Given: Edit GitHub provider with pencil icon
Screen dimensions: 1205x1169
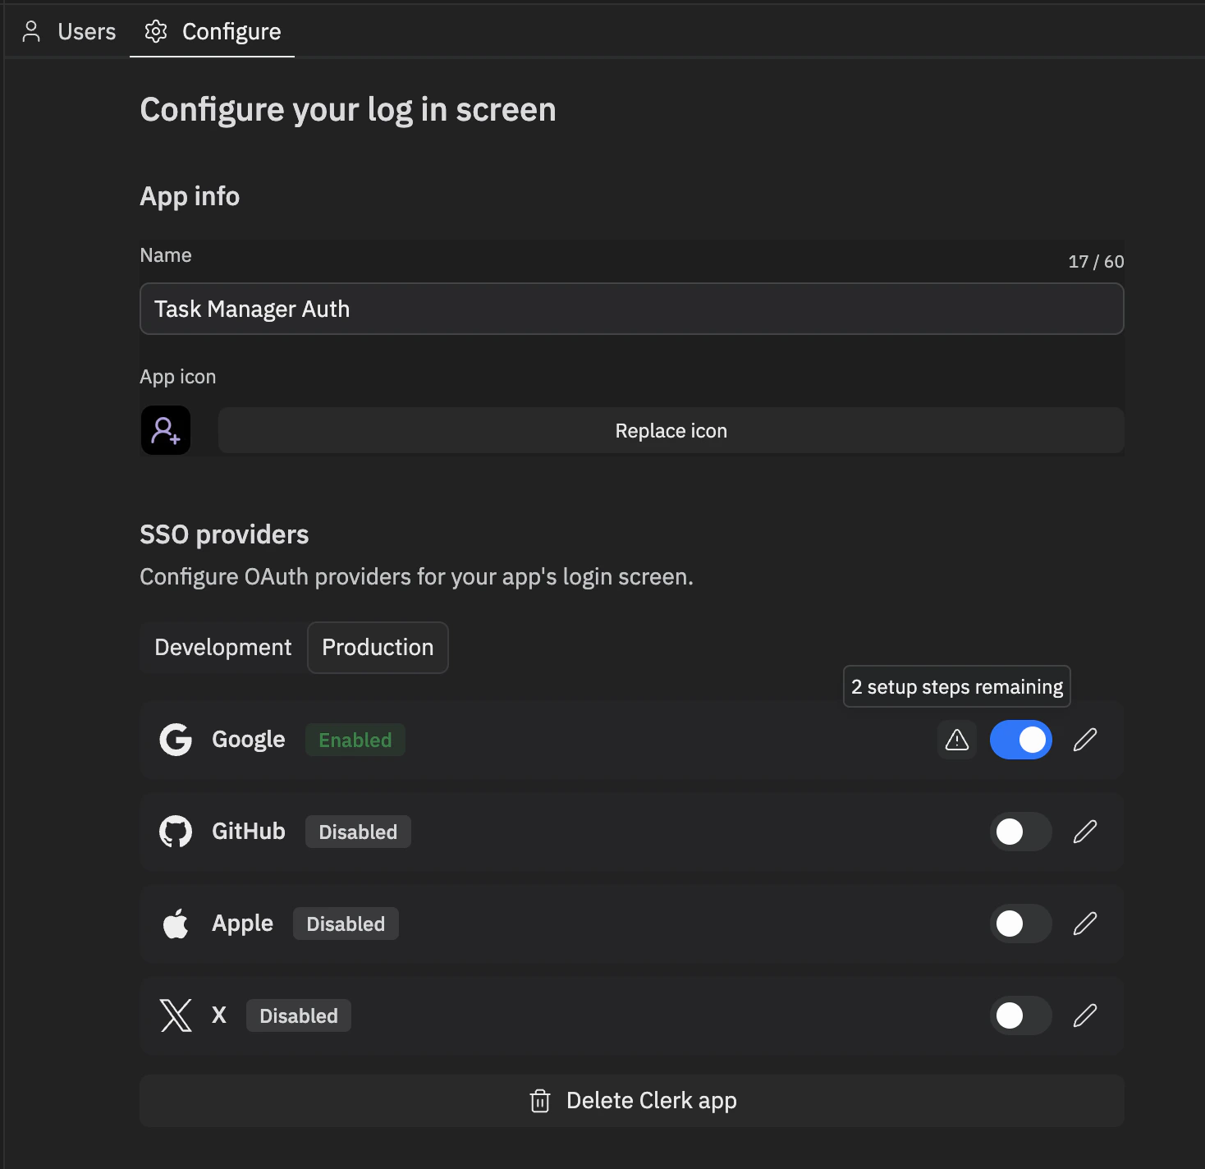Looking at the screenshot, I should 1085,832.
